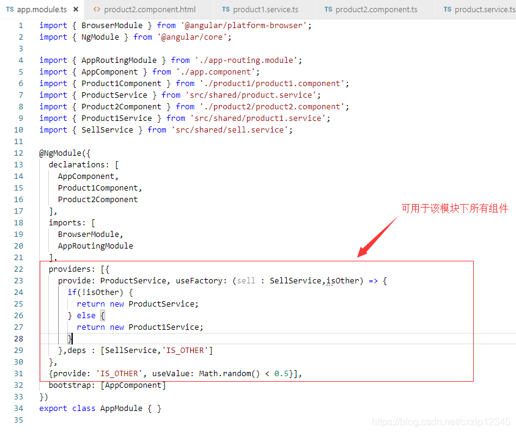Open the product2.component.ts tab
The image size is (516, 433).
[376, 10]
